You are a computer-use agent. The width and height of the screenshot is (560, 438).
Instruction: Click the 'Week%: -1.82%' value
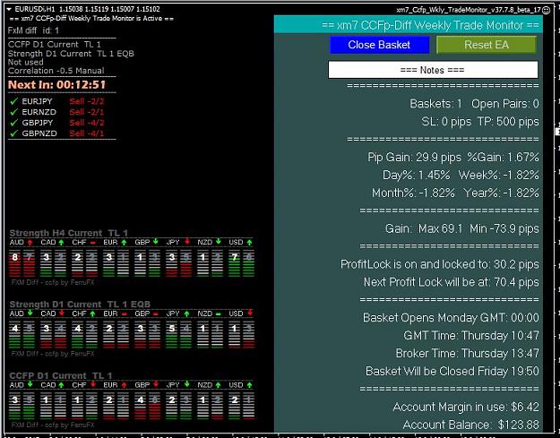[x=498, y=176]
